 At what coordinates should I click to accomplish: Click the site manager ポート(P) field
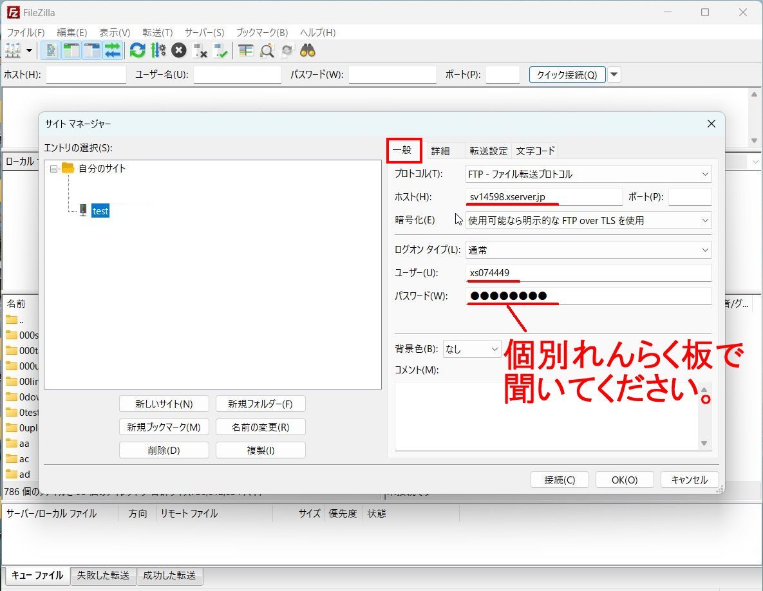690,197
